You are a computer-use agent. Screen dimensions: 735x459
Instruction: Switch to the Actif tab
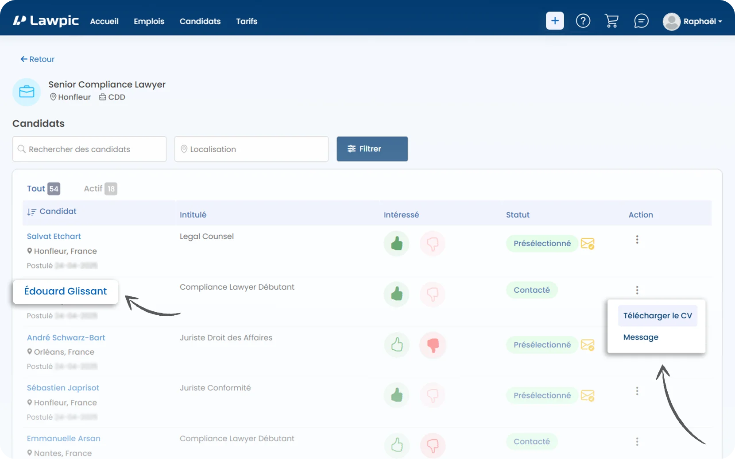(x=101, y=189)
